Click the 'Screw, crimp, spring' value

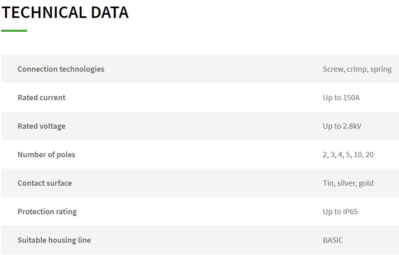click(x=357, y=69)
